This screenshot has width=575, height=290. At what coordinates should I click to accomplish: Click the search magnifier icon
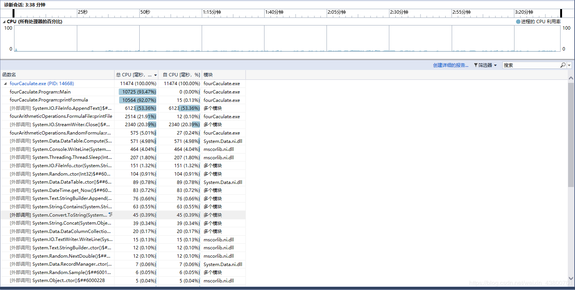(x=563, y=65)
